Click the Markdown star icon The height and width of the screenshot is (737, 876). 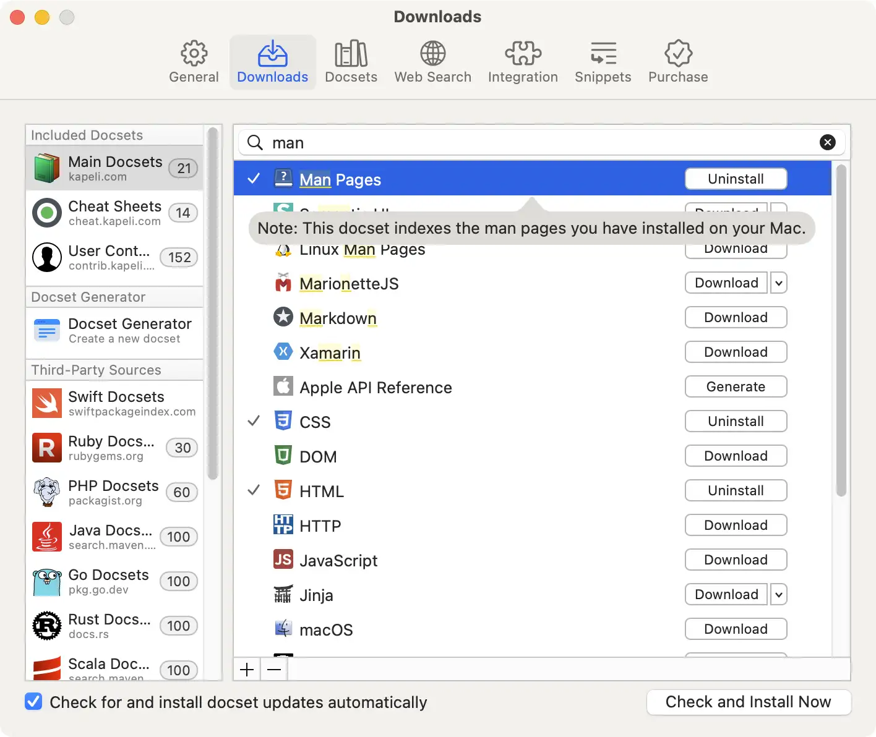283,317
